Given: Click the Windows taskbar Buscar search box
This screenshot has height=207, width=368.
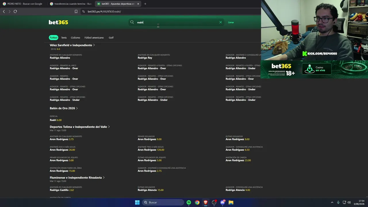Looking at the screenshot, I should point(163,202).
